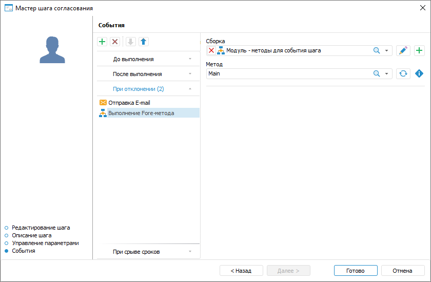Select the «Отправка E-mail» event

tap(129, 103)
